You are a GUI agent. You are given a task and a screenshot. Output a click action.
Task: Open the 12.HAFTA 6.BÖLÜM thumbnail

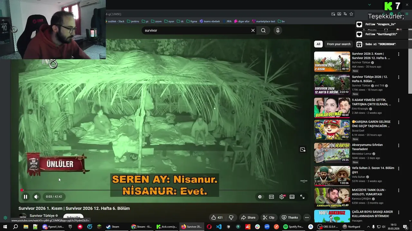tap(332, 85)
